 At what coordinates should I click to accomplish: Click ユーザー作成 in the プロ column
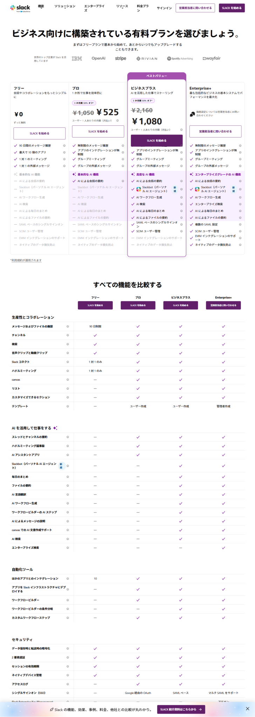[x=138, y=406]
